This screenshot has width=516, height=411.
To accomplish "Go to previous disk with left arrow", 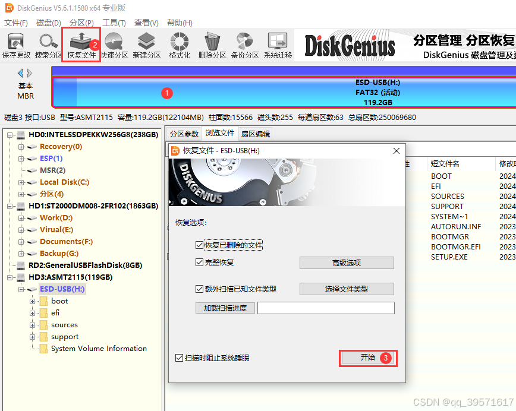I will pyautogui.click(x=20, y=72).
